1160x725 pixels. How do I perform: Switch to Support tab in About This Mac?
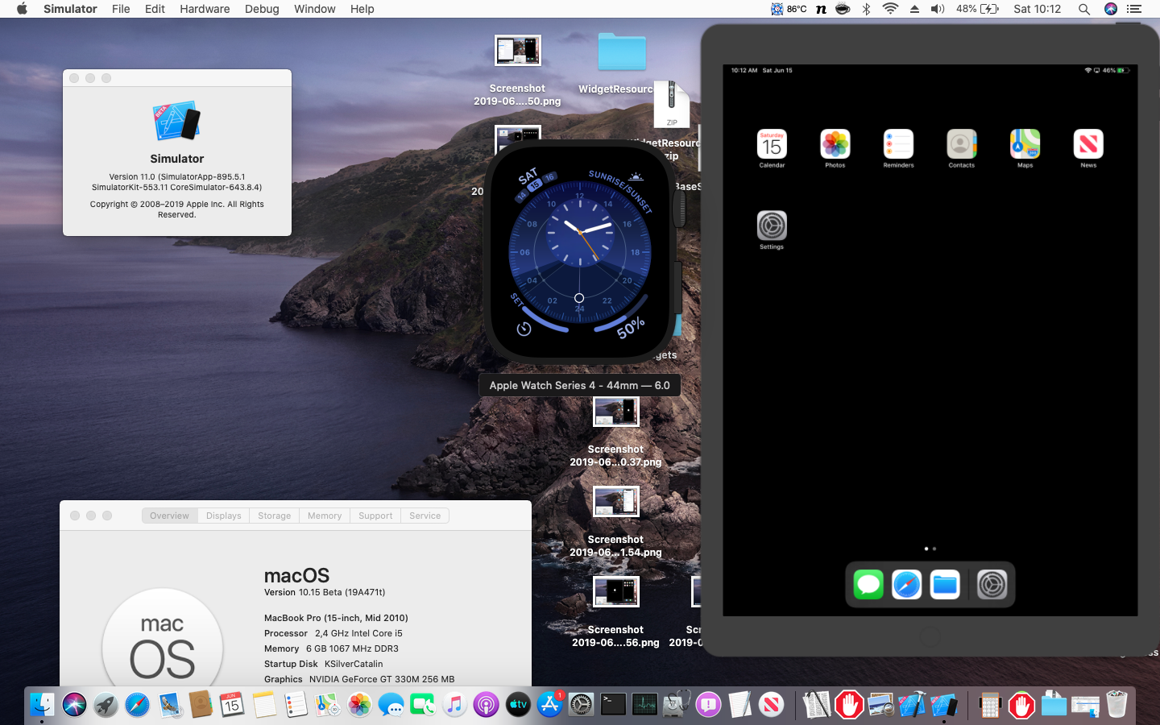point(375,516)
